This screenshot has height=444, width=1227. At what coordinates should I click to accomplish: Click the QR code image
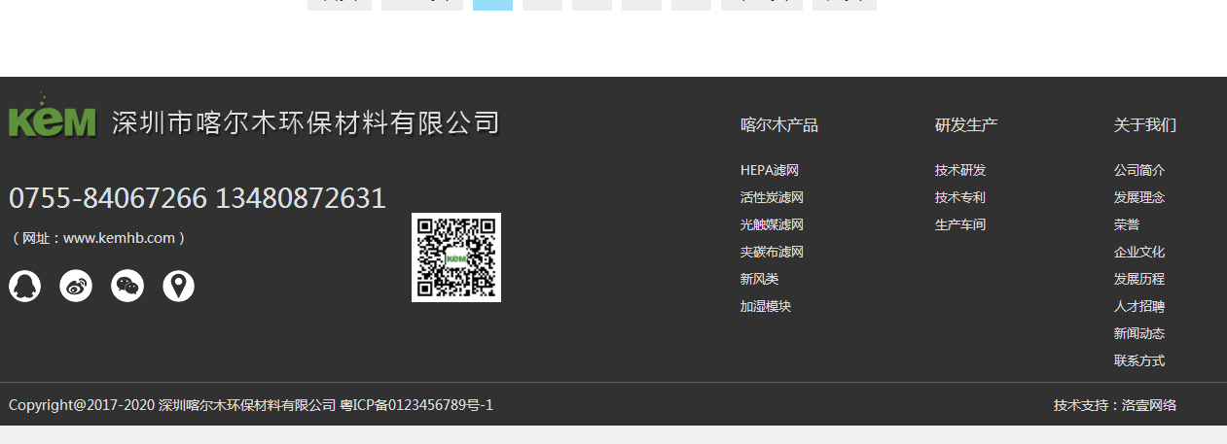click(x=455, y=257)
